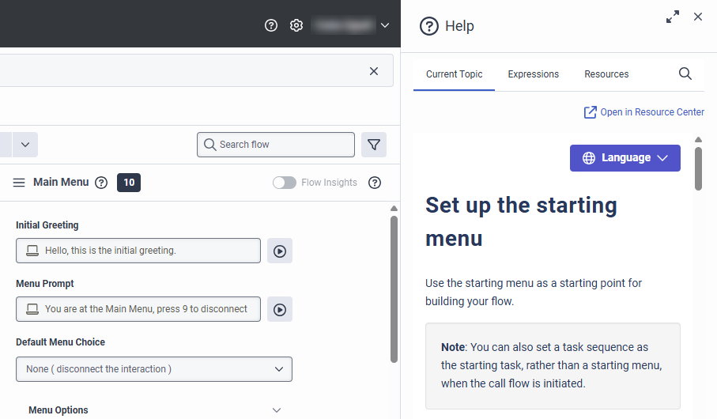Click help icon next to Main Menu
The height and width of the screenshot is (419, 717).
click(101, 183)
